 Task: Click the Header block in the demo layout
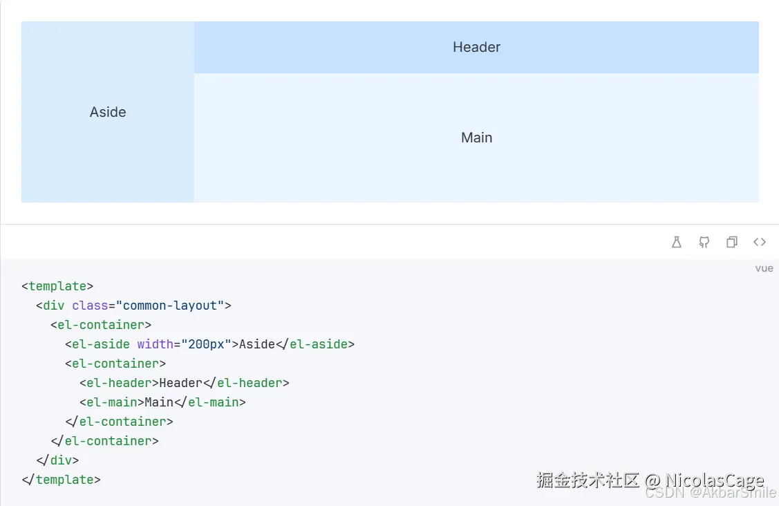(476, 47)
